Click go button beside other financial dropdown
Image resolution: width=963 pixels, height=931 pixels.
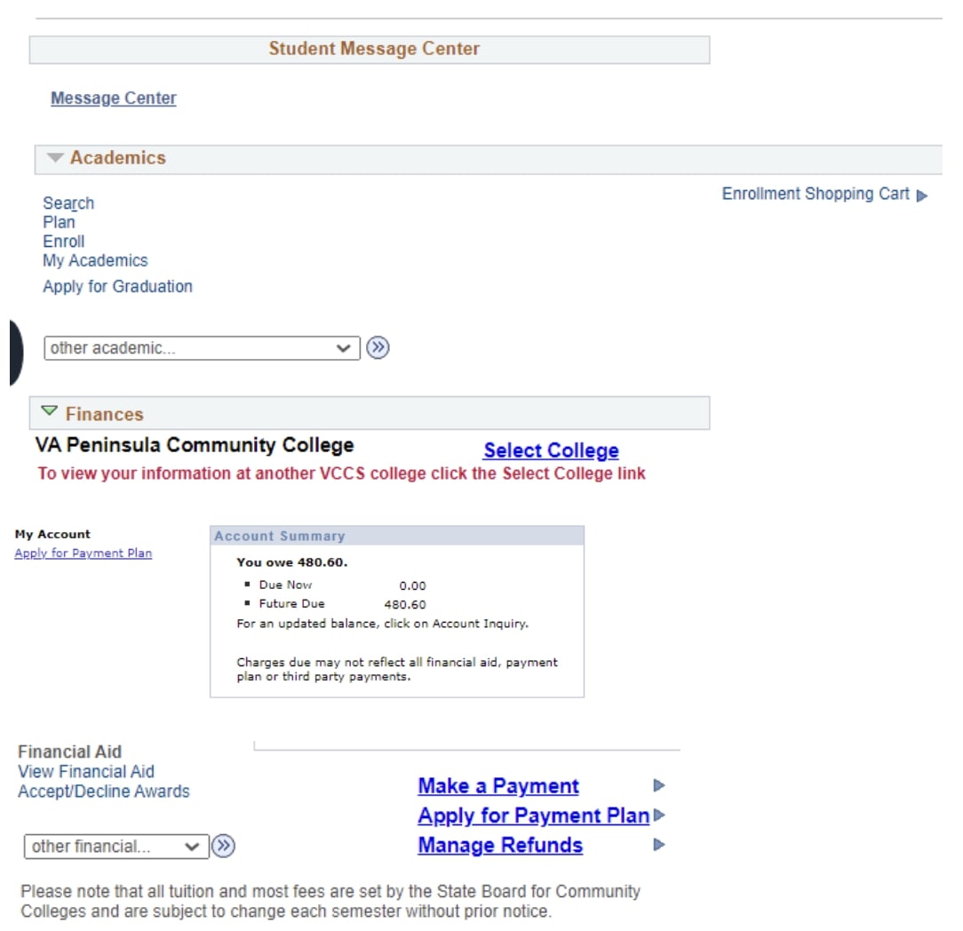[x=224, y=847]
